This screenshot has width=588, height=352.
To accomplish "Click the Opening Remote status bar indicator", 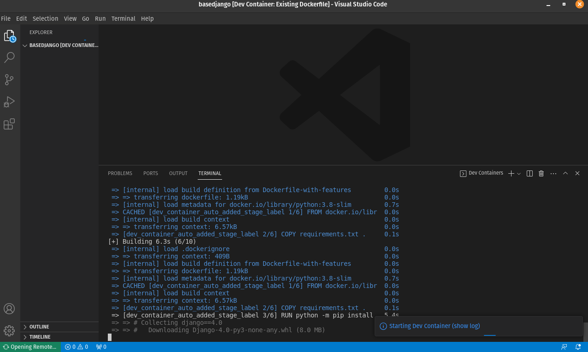I will (x=30, y=347).
